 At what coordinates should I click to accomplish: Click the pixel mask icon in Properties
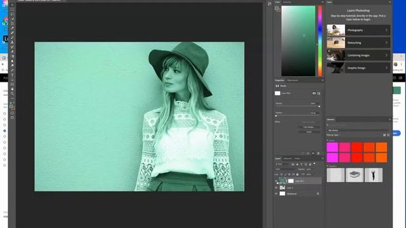314,93
